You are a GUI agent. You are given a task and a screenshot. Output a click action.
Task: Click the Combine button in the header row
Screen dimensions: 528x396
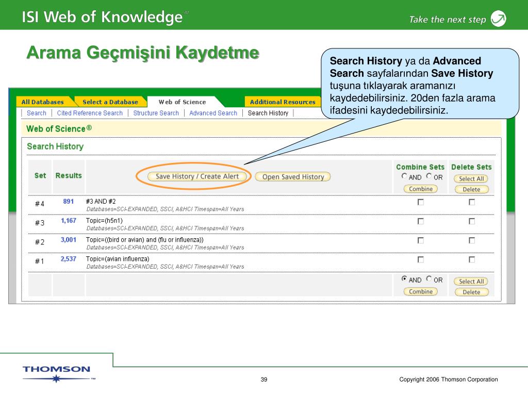pyautogui.click(x=421, y=189)
